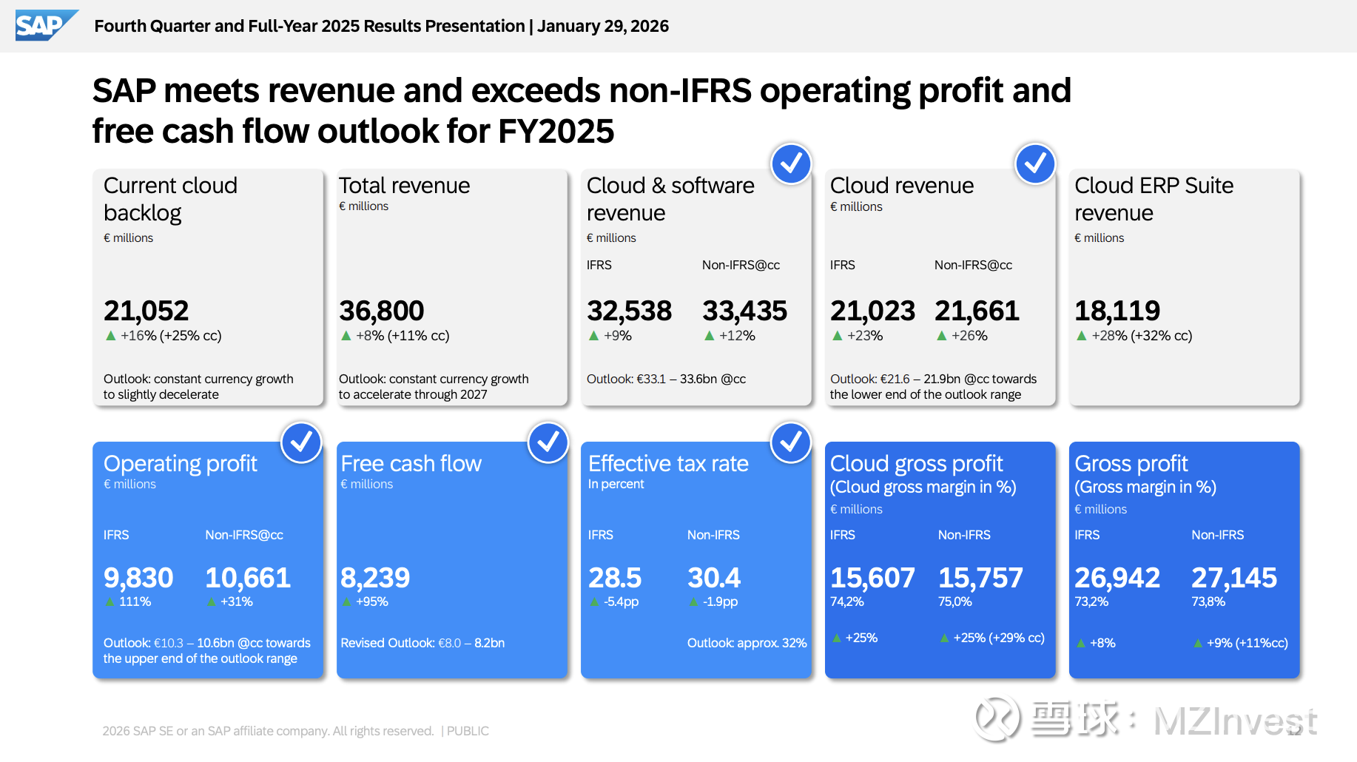Click the green up arrow beside +8% (+11% cc)
The image size is (1357, 762).
(346, 336)
